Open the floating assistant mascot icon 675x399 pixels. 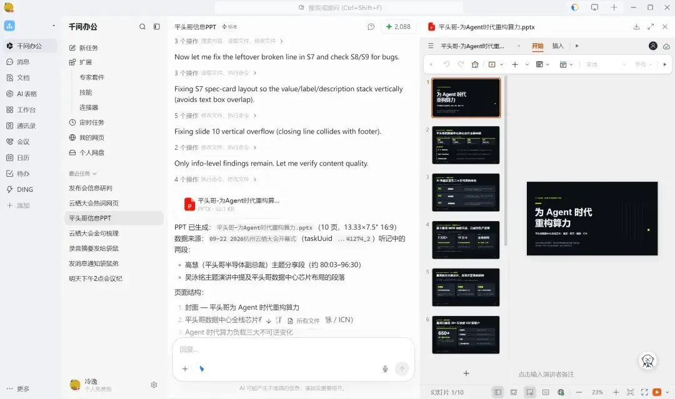click(648, 361)
